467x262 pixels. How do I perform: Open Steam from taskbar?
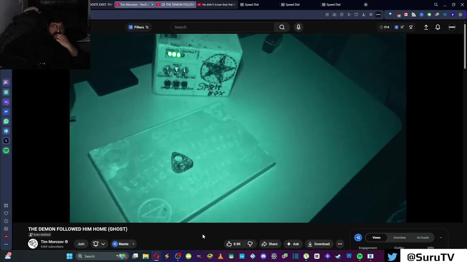338,256
